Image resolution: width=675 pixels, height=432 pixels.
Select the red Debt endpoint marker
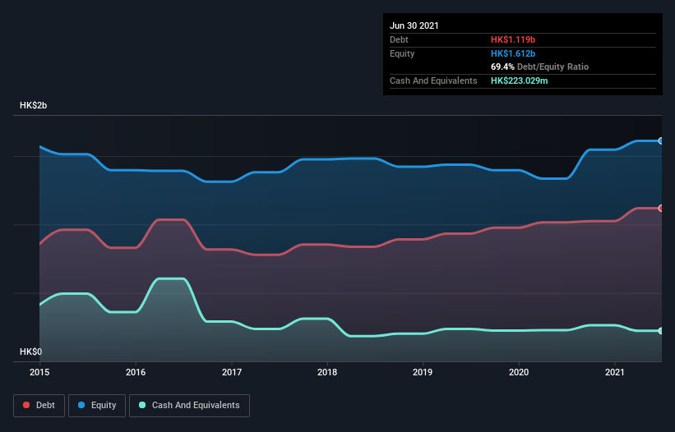click(x=661, y=209)
